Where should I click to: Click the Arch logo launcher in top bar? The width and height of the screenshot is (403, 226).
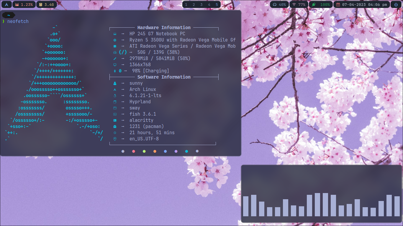(x=6, y=4)
